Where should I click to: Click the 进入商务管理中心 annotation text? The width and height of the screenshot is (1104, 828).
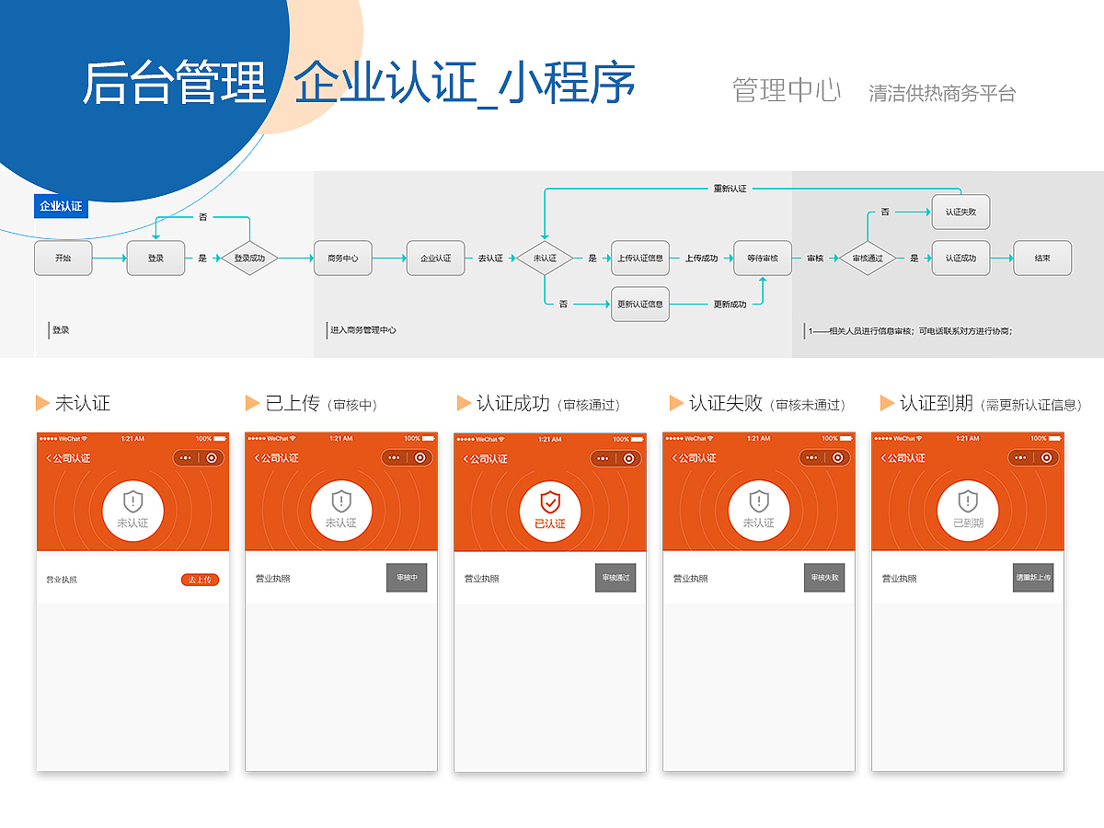pyautogui.click(x=363, y=330)
